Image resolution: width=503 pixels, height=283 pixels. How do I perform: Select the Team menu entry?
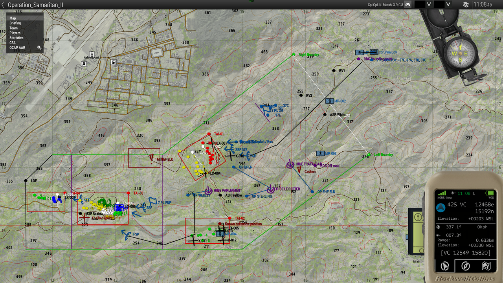(25, 28)
